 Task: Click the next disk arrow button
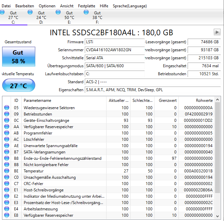click(x=217, y=32)
